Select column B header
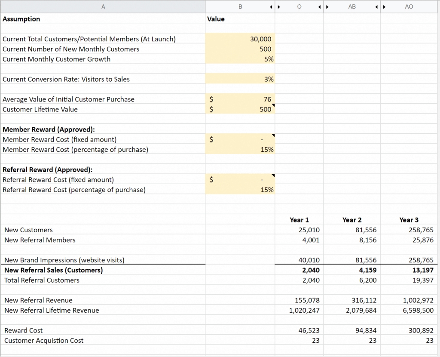 240,7
